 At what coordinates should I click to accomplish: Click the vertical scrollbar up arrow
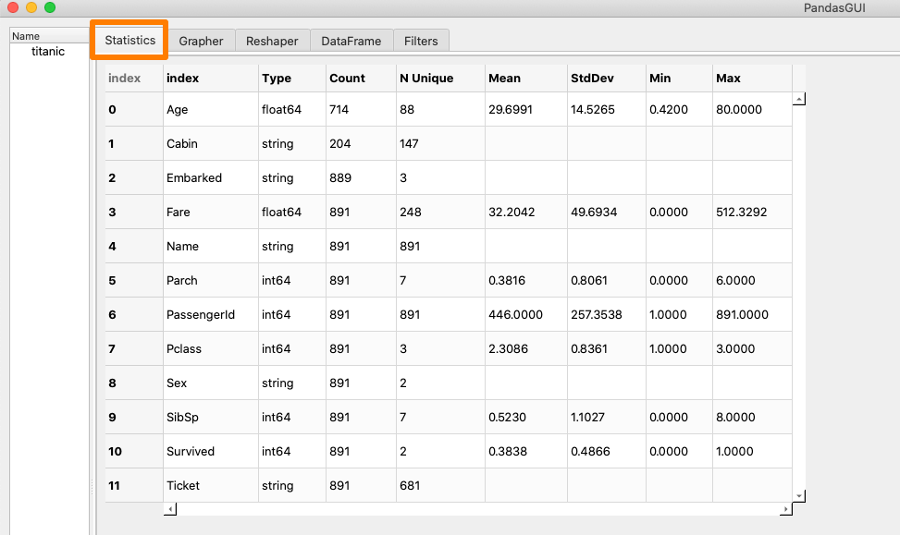point(799,98)
